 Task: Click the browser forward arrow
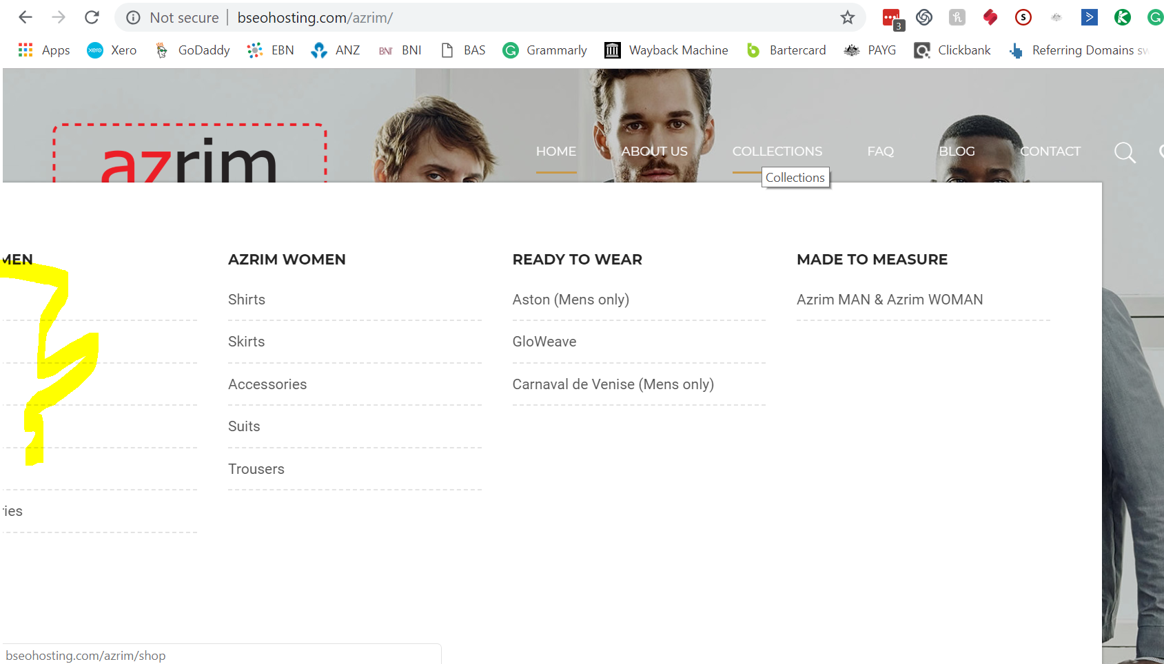click(x=59, y=17)
